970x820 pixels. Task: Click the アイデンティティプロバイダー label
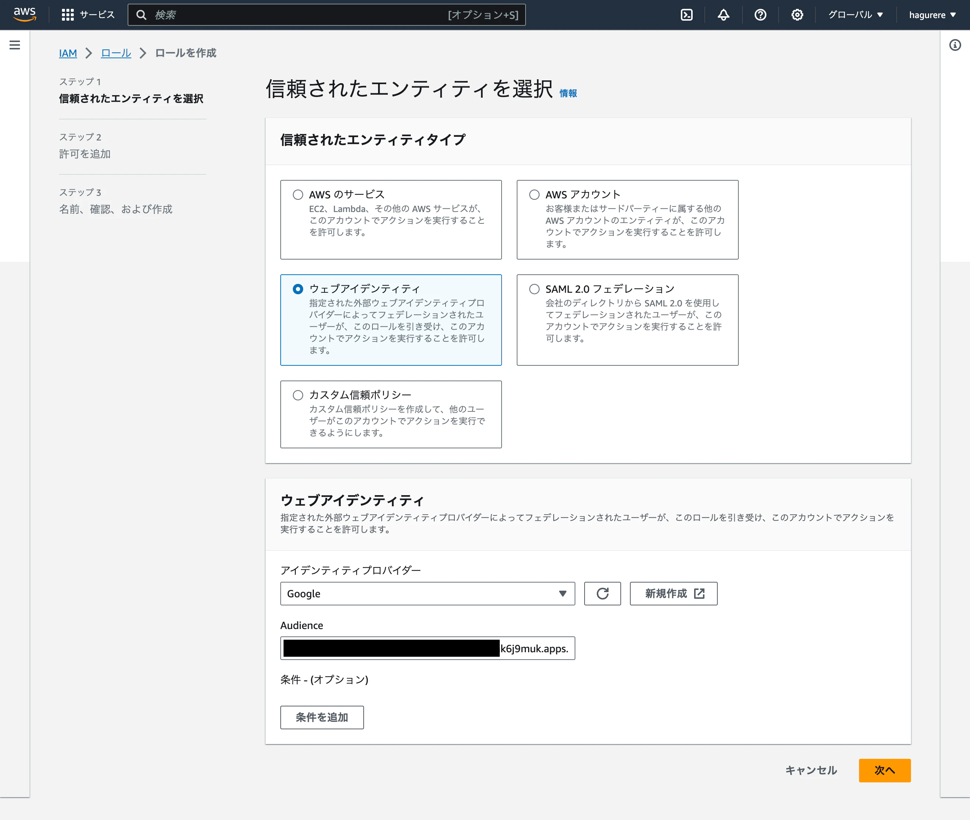click(350, 570)
